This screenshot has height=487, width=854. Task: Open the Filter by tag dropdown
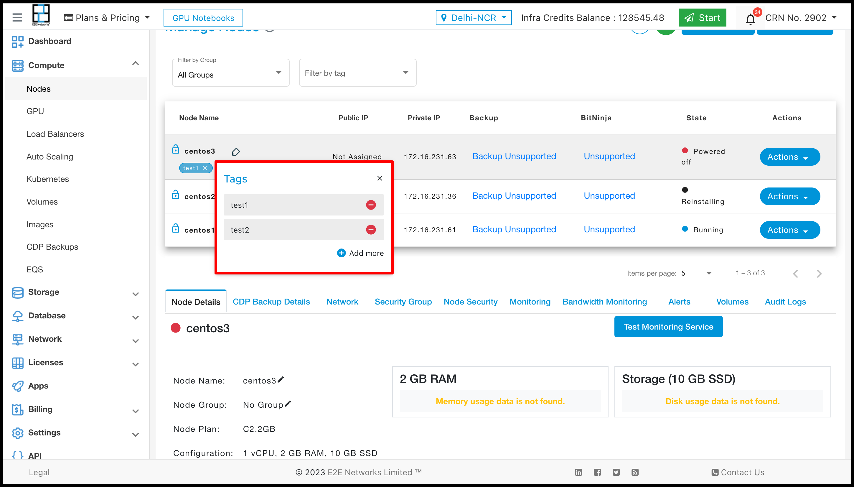[x=358, y=73]
